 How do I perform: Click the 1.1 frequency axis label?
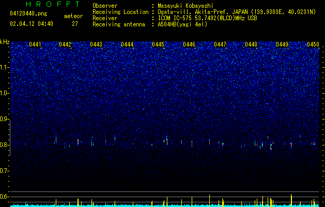5,67
